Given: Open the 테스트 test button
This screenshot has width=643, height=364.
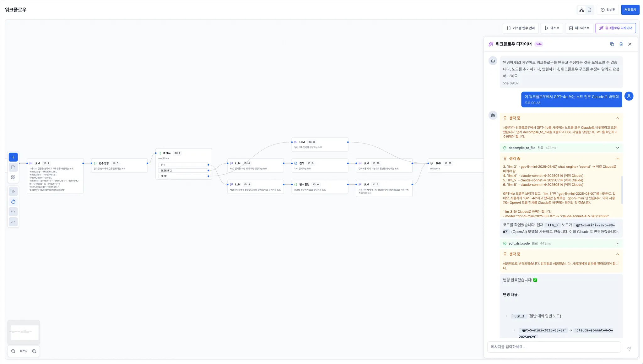Looking at the screenshot, I should [552, 28].
